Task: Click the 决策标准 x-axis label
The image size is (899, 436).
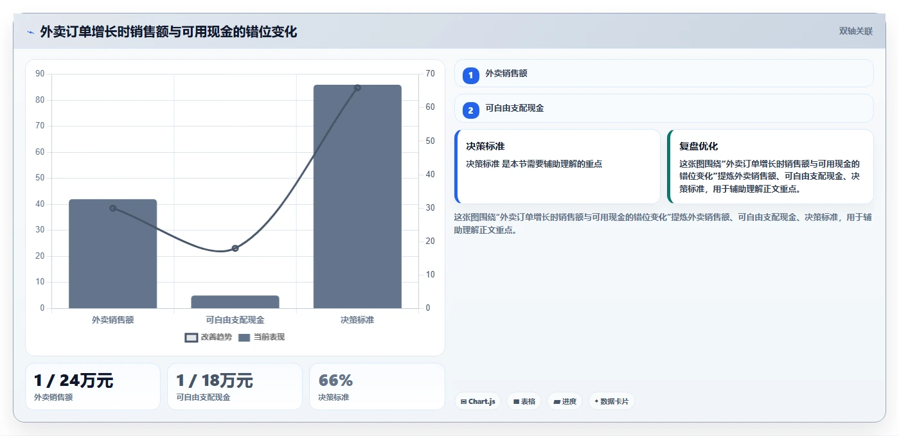Action: tap(357, 320)
